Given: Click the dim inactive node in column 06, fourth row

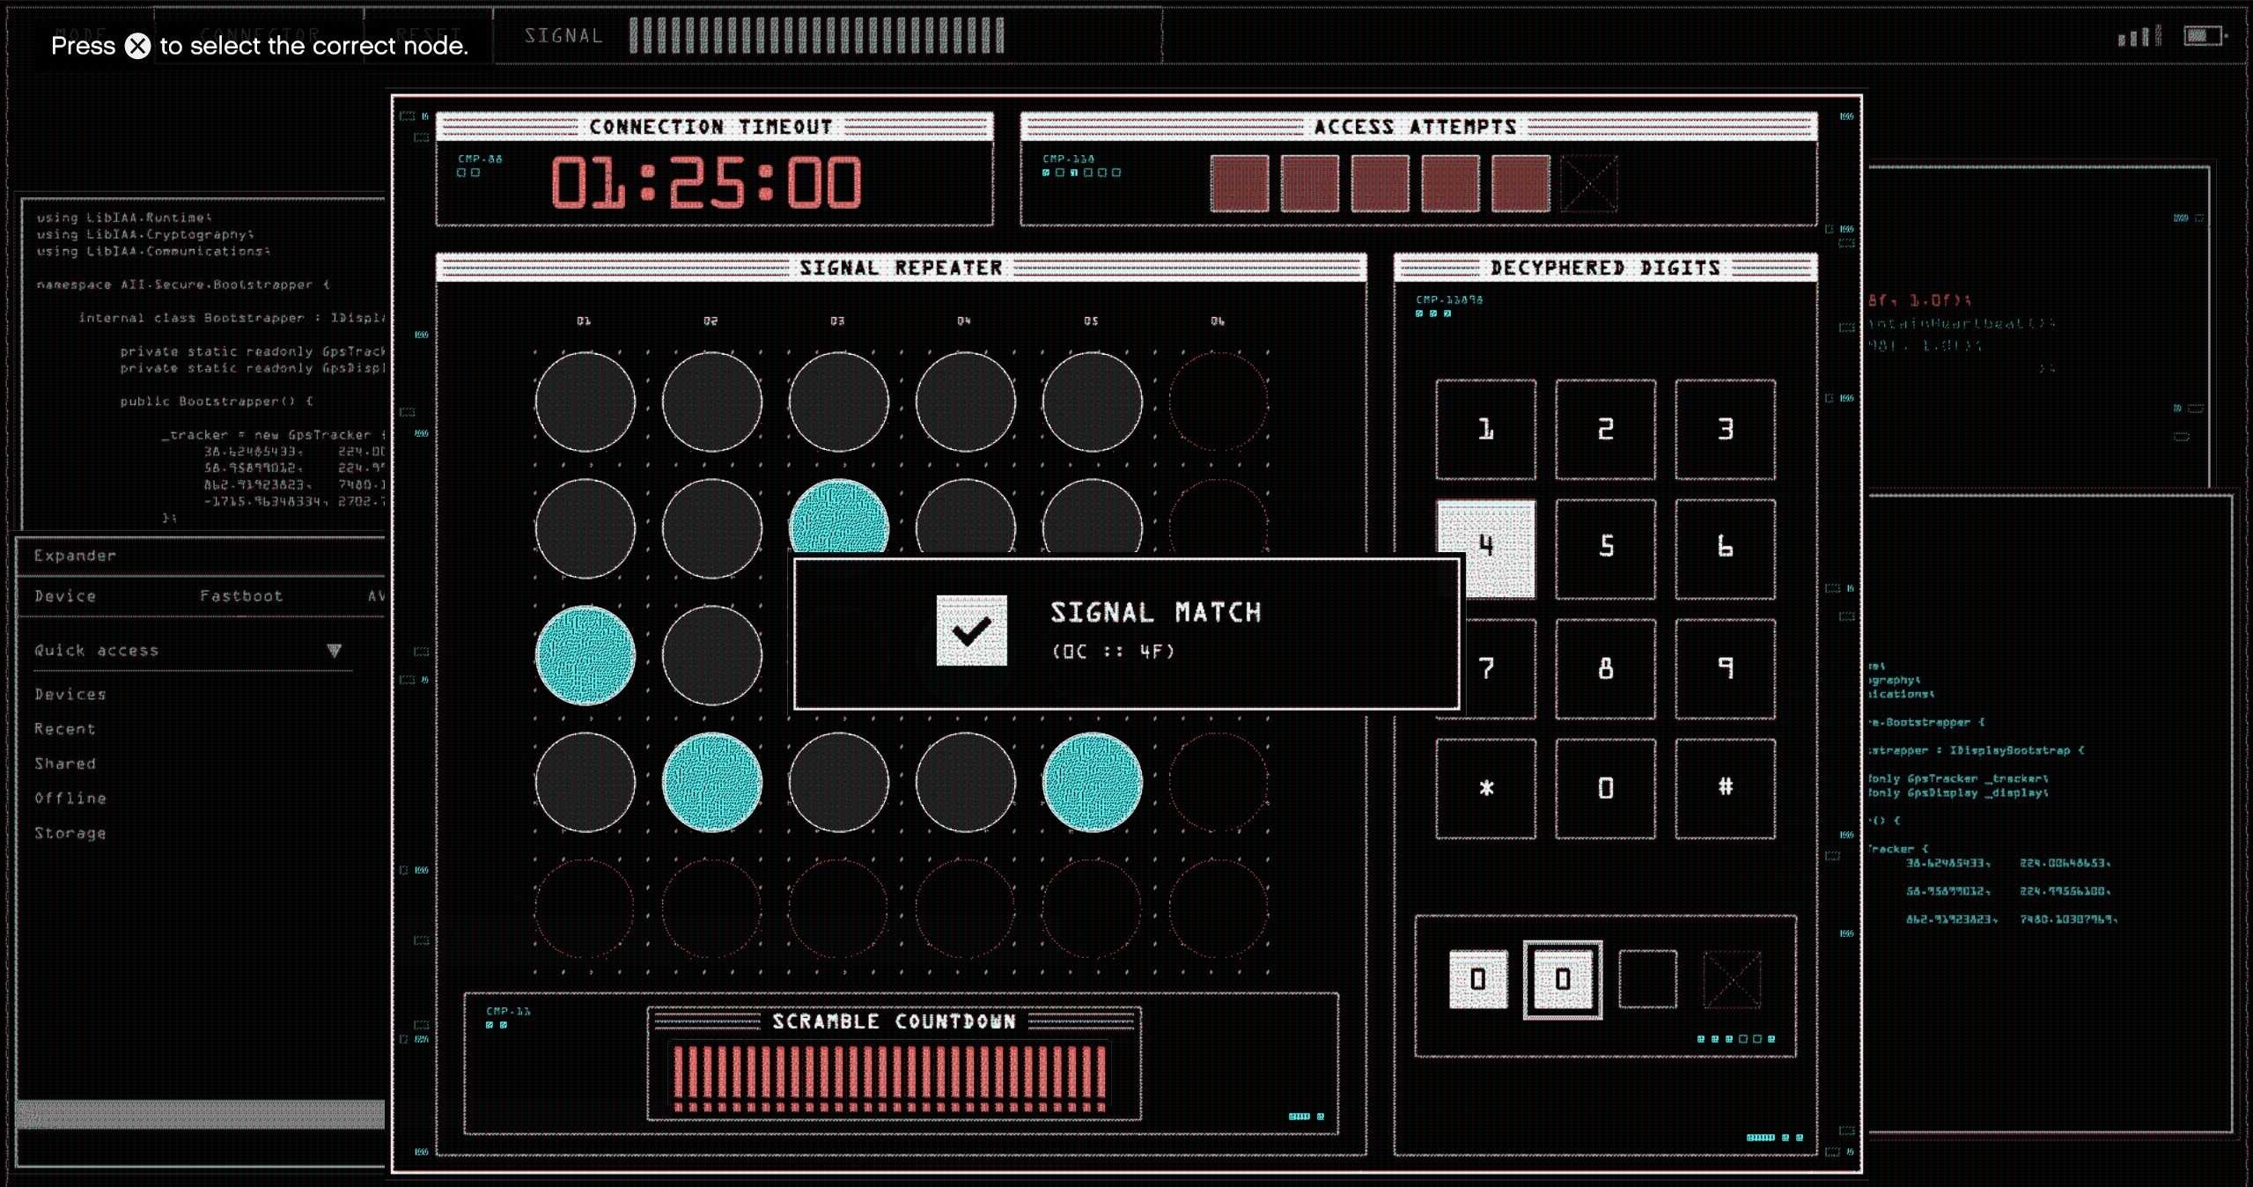Looking at the screenshot, I should coord(1219,782).
